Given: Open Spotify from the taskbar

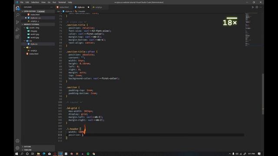Looking at the screenshot, I should click(x=88, y=154).
